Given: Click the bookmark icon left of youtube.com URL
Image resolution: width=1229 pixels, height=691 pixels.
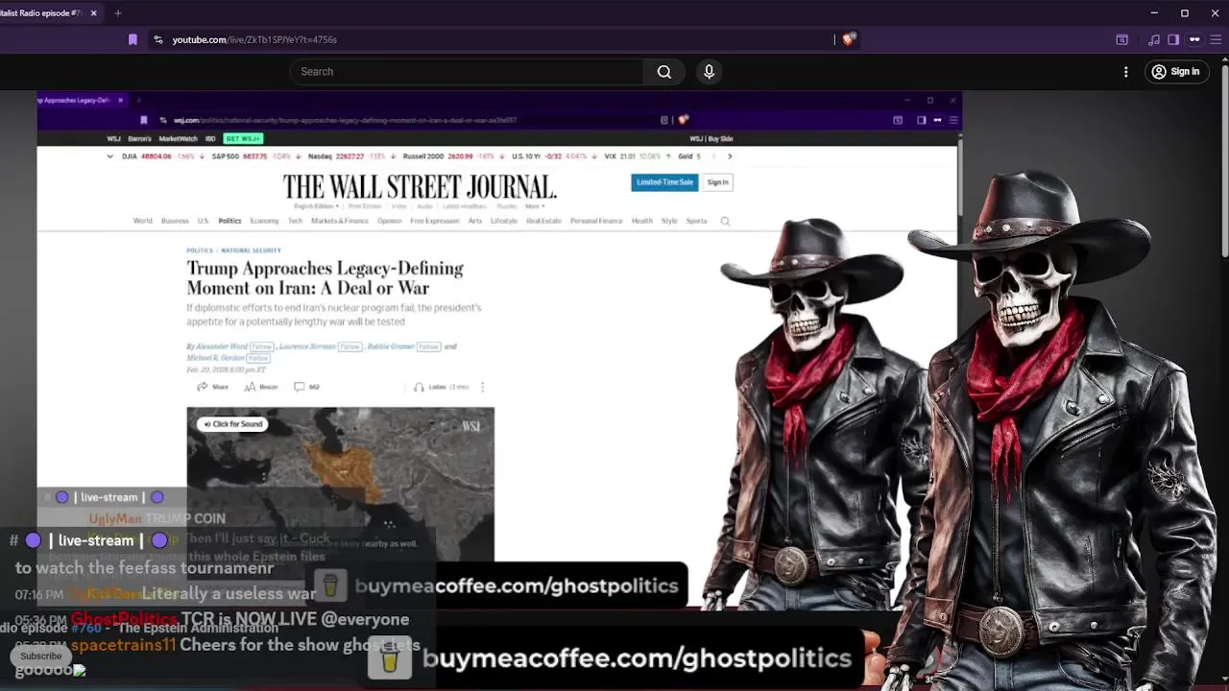Looking at the screenshot, I should [133, 39].
